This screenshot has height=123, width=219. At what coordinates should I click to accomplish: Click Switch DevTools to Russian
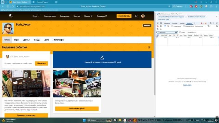[196, 17]
